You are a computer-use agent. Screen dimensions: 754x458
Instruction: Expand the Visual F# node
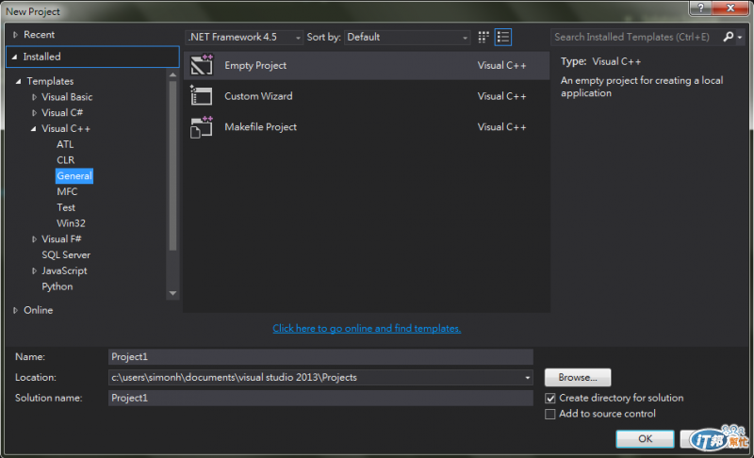tap(34, 239)
